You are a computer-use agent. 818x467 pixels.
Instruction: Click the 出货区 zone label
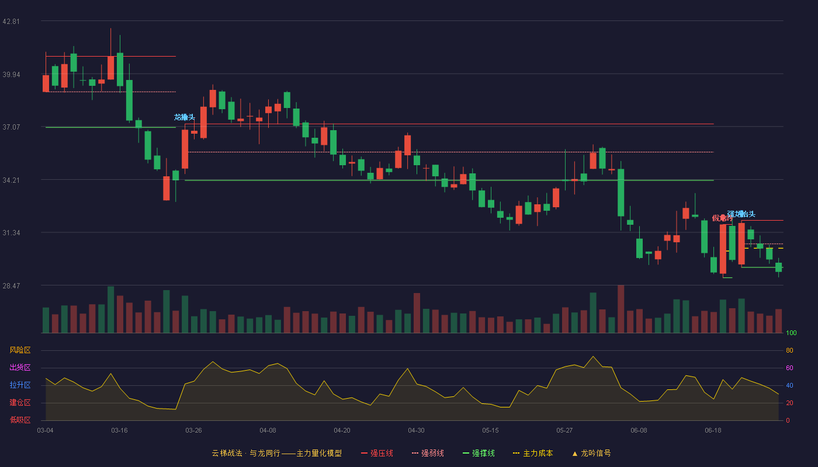[x=20, y=368]
